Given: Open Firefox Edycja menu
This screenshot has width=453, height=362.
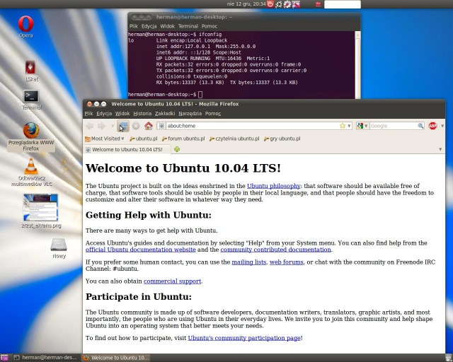Looking at the screenshot, I should [x=104, y=113].
